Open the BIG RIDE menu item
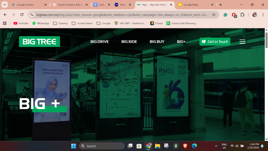268x151 pixels. tap(129, 42)
